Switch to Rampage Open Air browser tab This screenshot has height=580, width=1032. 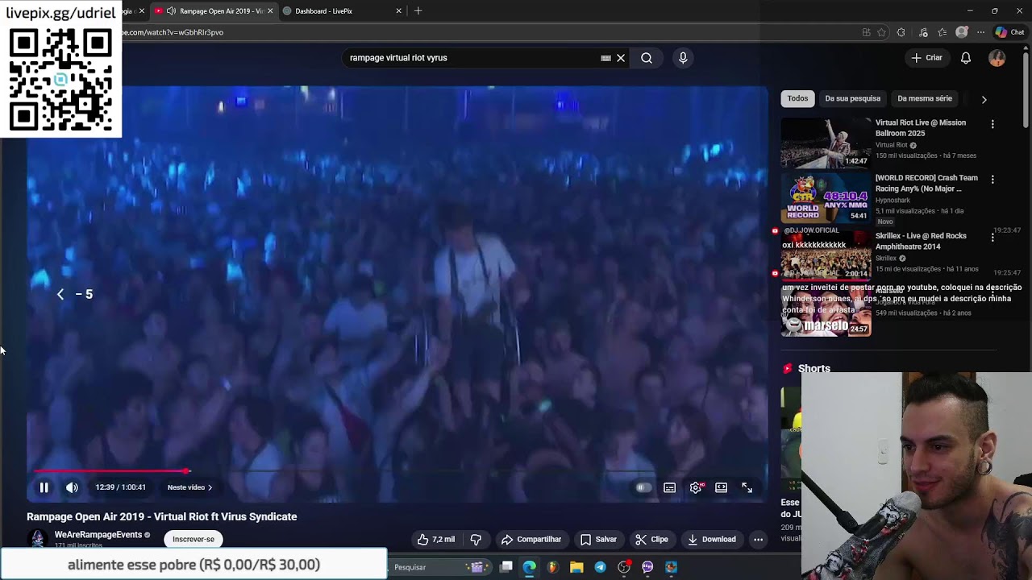(x=214, y=11)
